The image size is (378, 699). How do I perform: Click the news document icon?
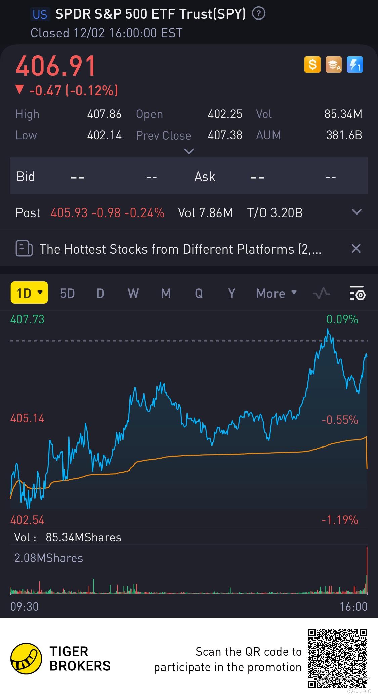coord(24,249)
